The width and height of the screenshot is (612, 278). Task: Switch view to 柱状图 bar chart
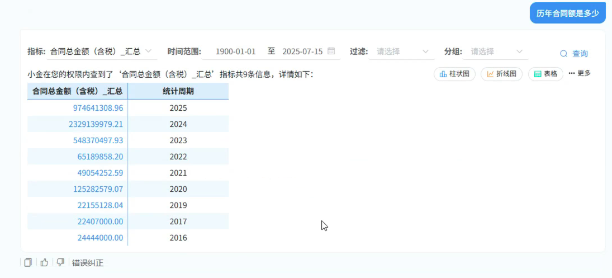coord(454,74)
